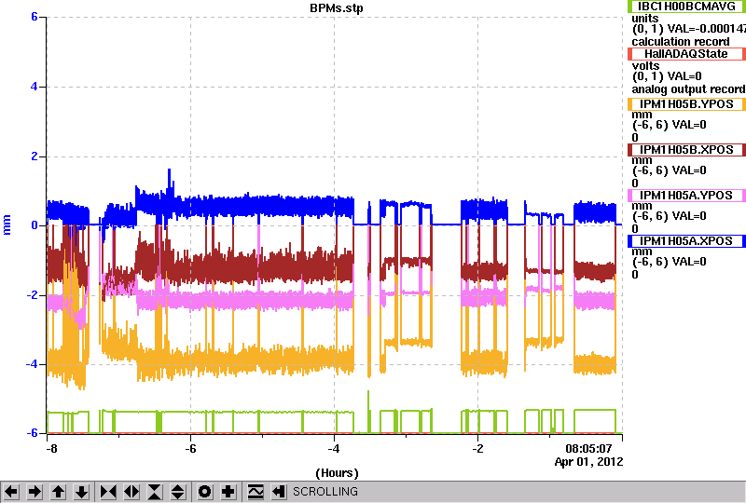Click the wave-line refresh graph icon
This screenshot has width=746, height=503.
point(256,492)
